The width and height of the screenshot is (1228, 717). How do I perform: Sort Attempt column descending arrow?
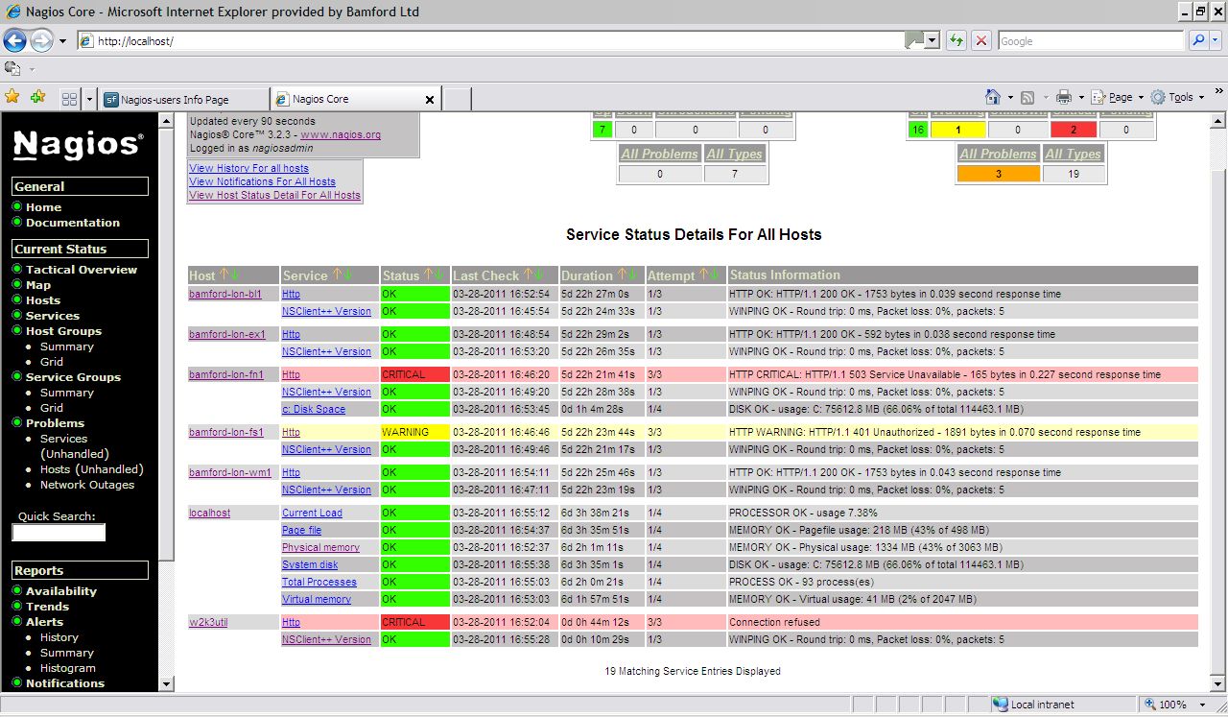(713, 275)
